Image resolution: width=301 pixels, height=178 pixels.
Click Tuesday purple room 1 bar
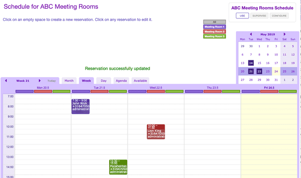(x=81, y=91)
